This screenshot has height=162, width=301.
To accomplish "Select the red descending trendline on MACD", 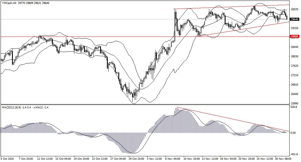I will point(229,119).
